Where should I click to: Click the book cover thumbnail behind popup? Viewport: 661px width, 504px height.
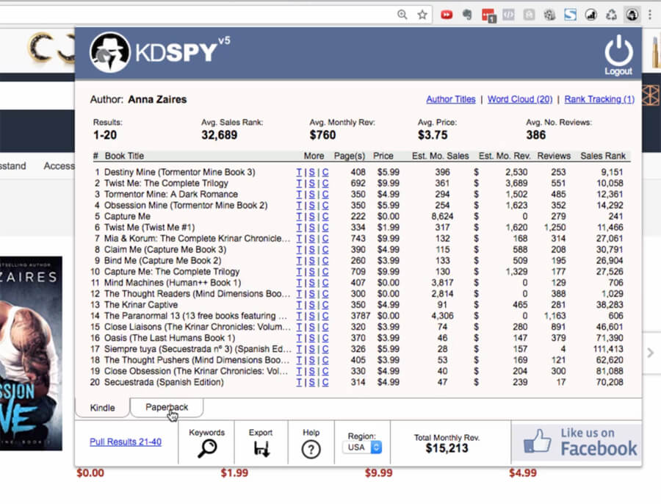point(31,353)
